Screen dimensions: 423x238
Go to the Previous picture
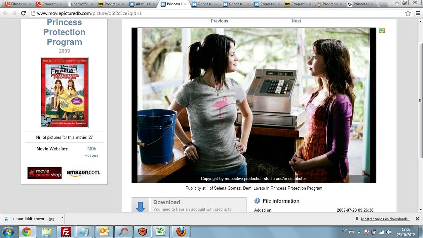[x=219, y=21]
